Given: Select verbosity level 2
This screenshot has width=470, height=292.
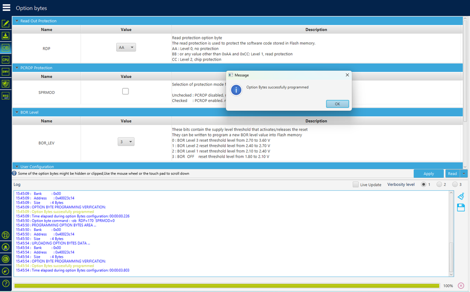Looking at the screenshot, I should click(x=439, y=184).
